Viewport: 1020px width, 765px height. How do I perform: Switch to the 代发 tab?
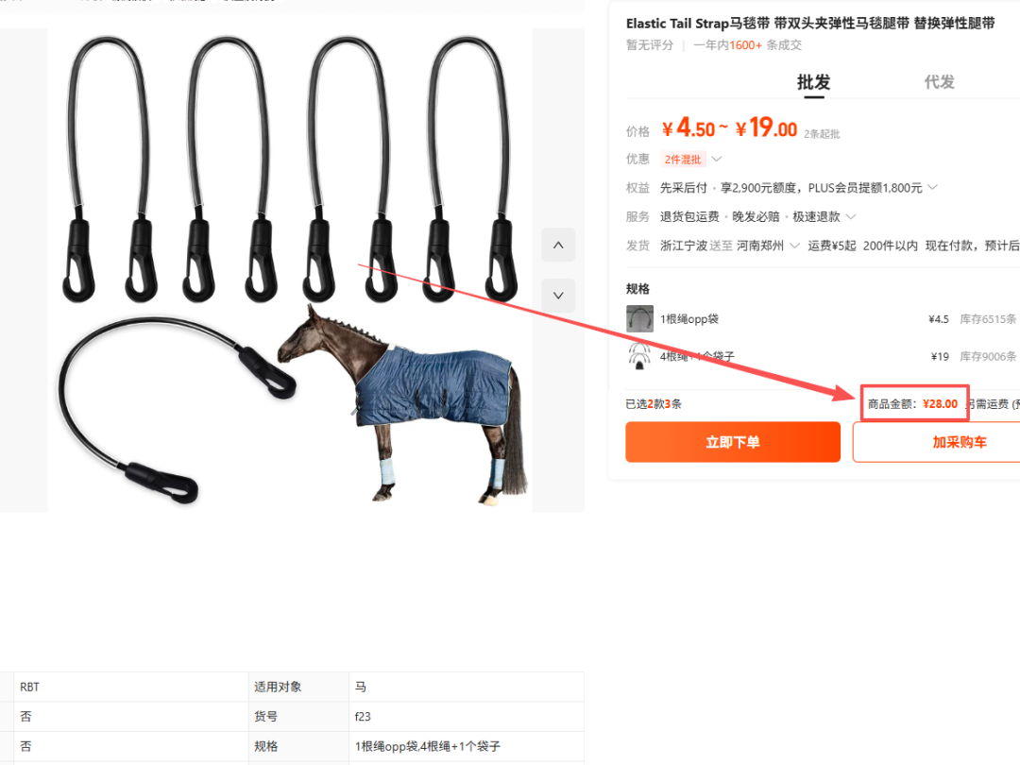tap(940, 82)
